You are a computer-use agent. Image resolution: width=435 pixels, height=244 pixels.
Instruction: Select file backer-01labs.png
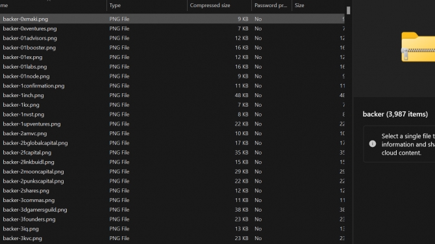click(25, 67)
